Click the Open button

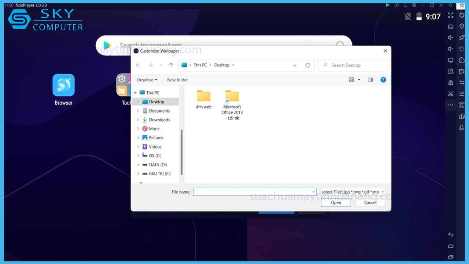[x=336, y=202]
